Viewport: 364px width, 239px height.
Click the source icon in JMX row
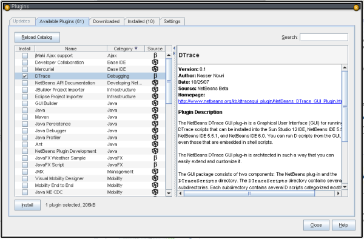[x=155, y=172]
